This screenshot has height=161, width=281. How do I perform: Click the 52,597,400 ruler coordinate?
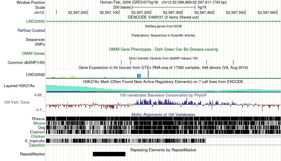[x=204, y=12]
